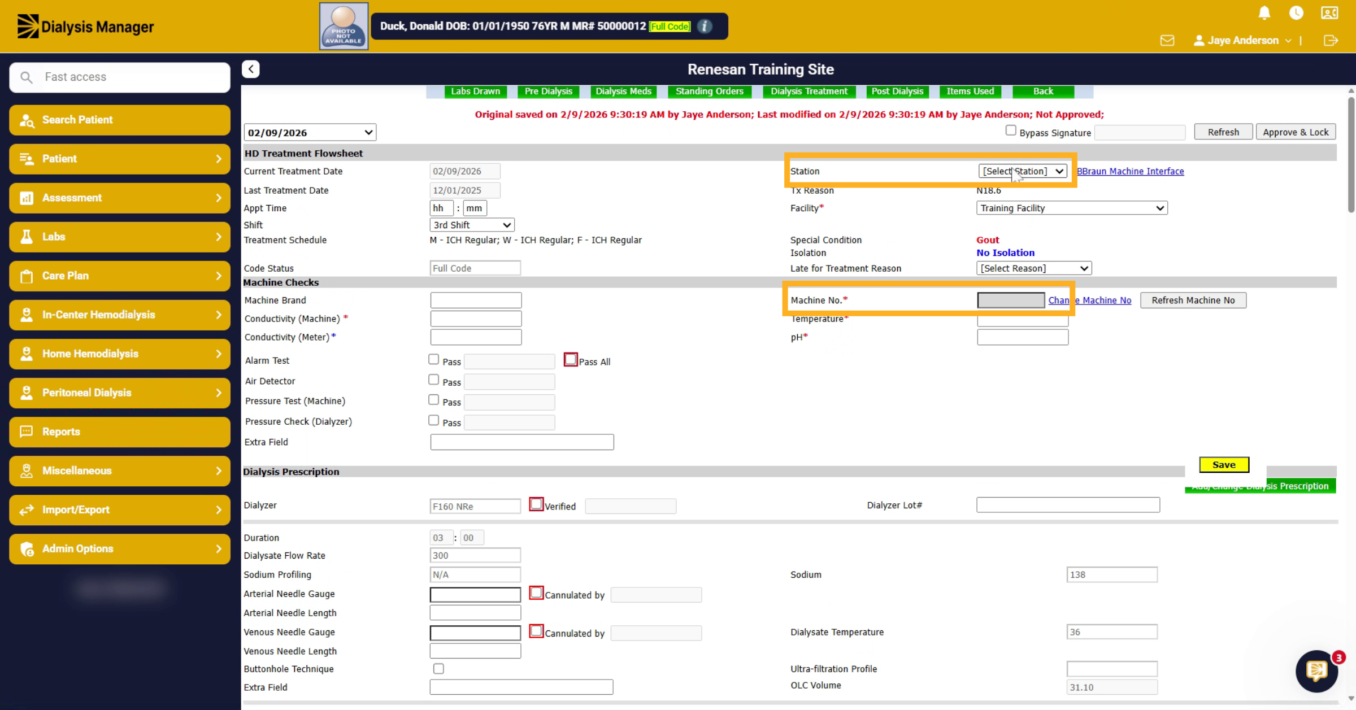This screenshot has height=710, width=1356.
Task: Enable the Pass All checkbox
Action: [571, 359]
